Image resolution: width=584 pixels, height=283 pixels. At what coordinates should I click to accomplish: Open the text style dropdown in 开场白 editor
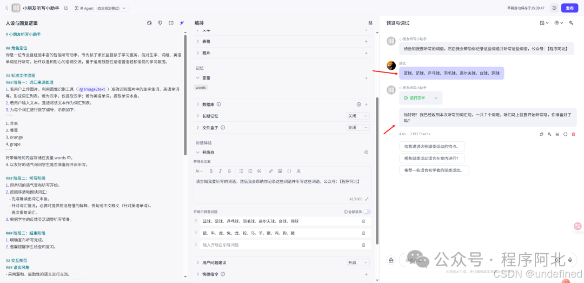199,171
